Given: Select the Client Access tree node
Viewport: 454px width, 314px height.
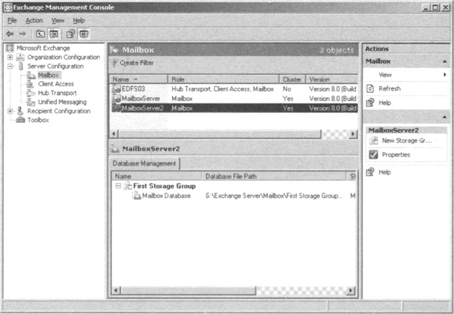Looking at the screenshot, I should click(56, 84).
